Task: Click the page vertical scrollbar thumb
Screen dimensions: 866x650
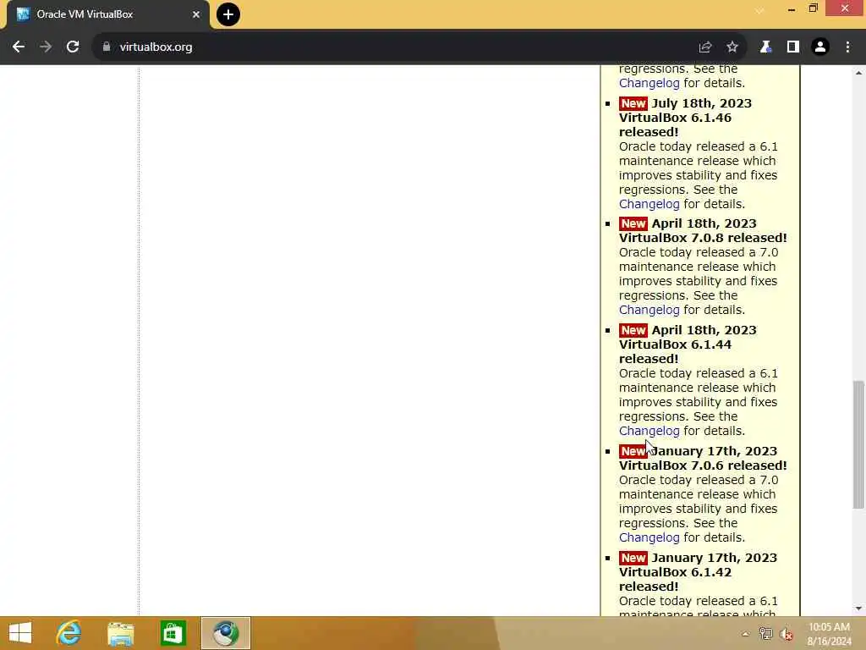Action: [x=858, y=444]
